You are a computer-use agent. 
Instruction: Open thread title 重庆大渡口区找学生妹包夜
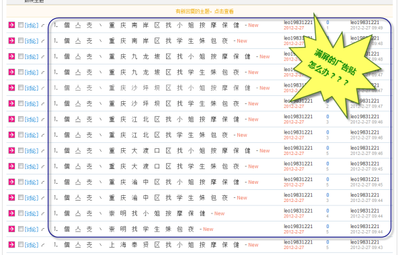tap(147, 166)
